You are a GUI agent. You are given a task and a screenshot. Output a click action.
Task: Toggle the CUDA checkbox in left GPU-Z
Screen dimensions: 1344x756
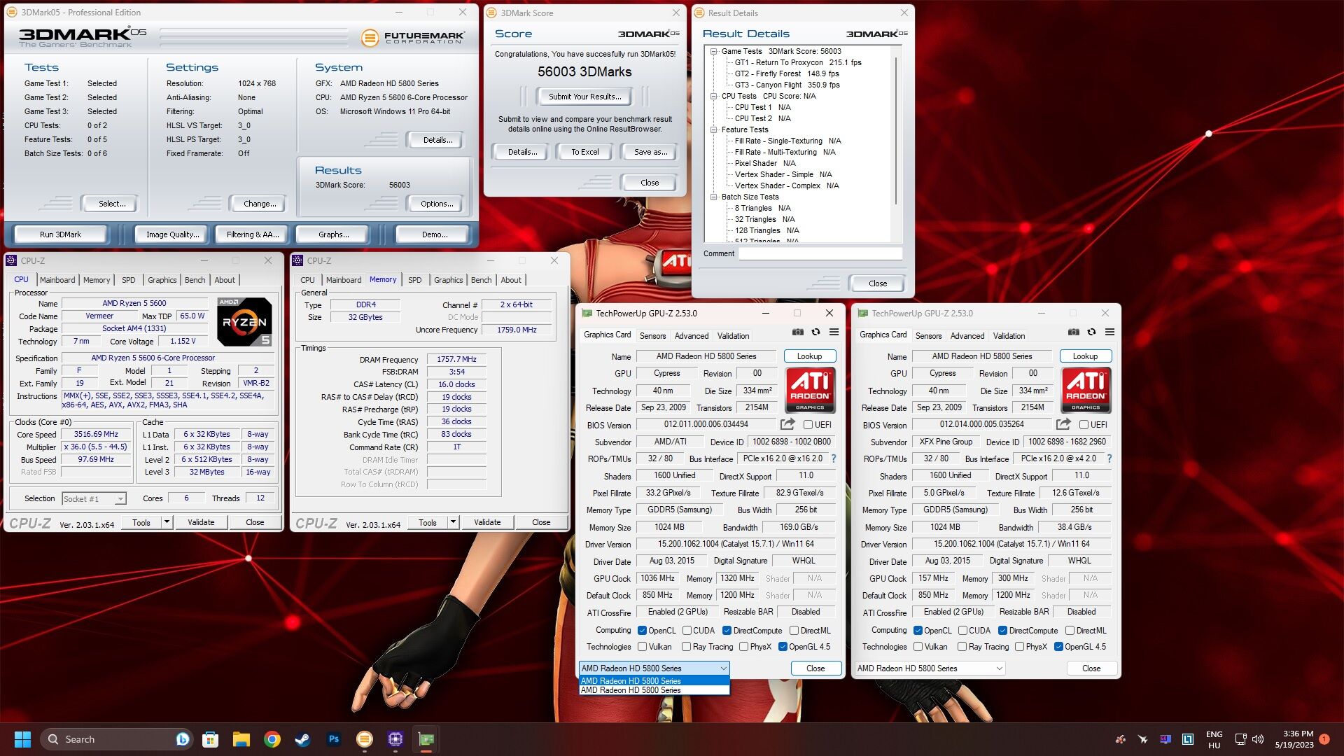[x=687, y=631]
